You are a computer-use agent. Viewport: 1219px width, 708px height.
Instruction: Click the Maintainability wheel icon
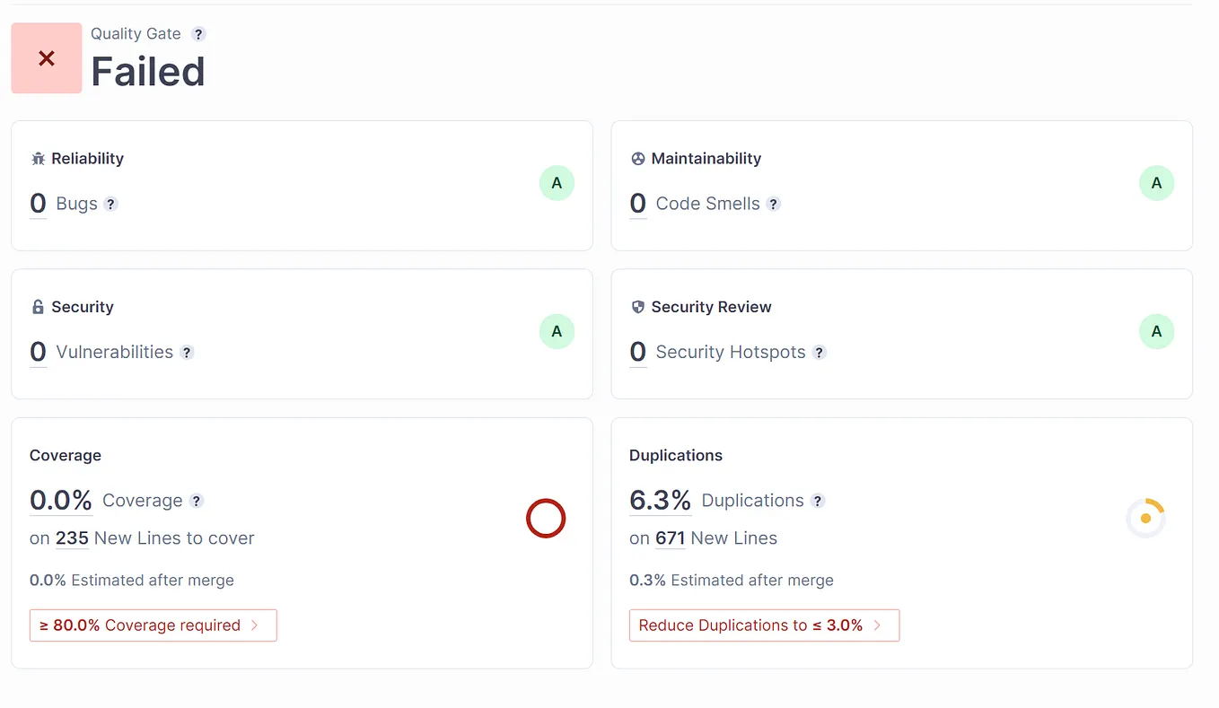click(637, 158)
